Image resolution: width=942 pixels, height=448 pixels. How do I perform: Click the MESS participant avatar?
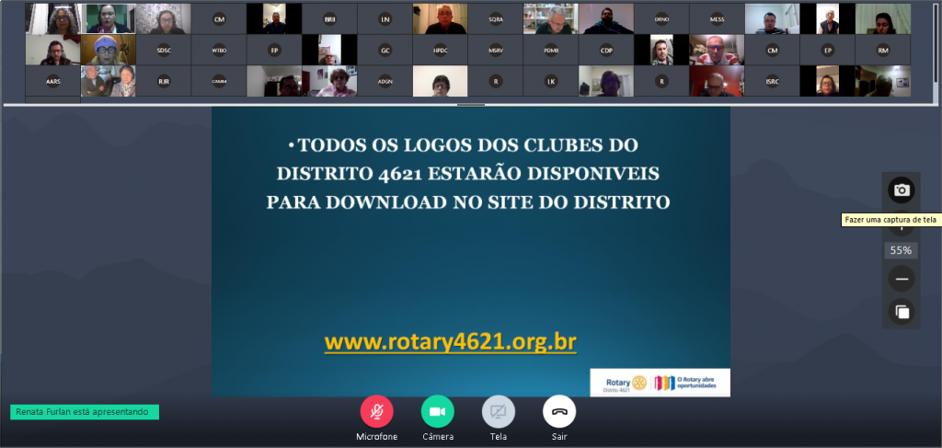718,19
